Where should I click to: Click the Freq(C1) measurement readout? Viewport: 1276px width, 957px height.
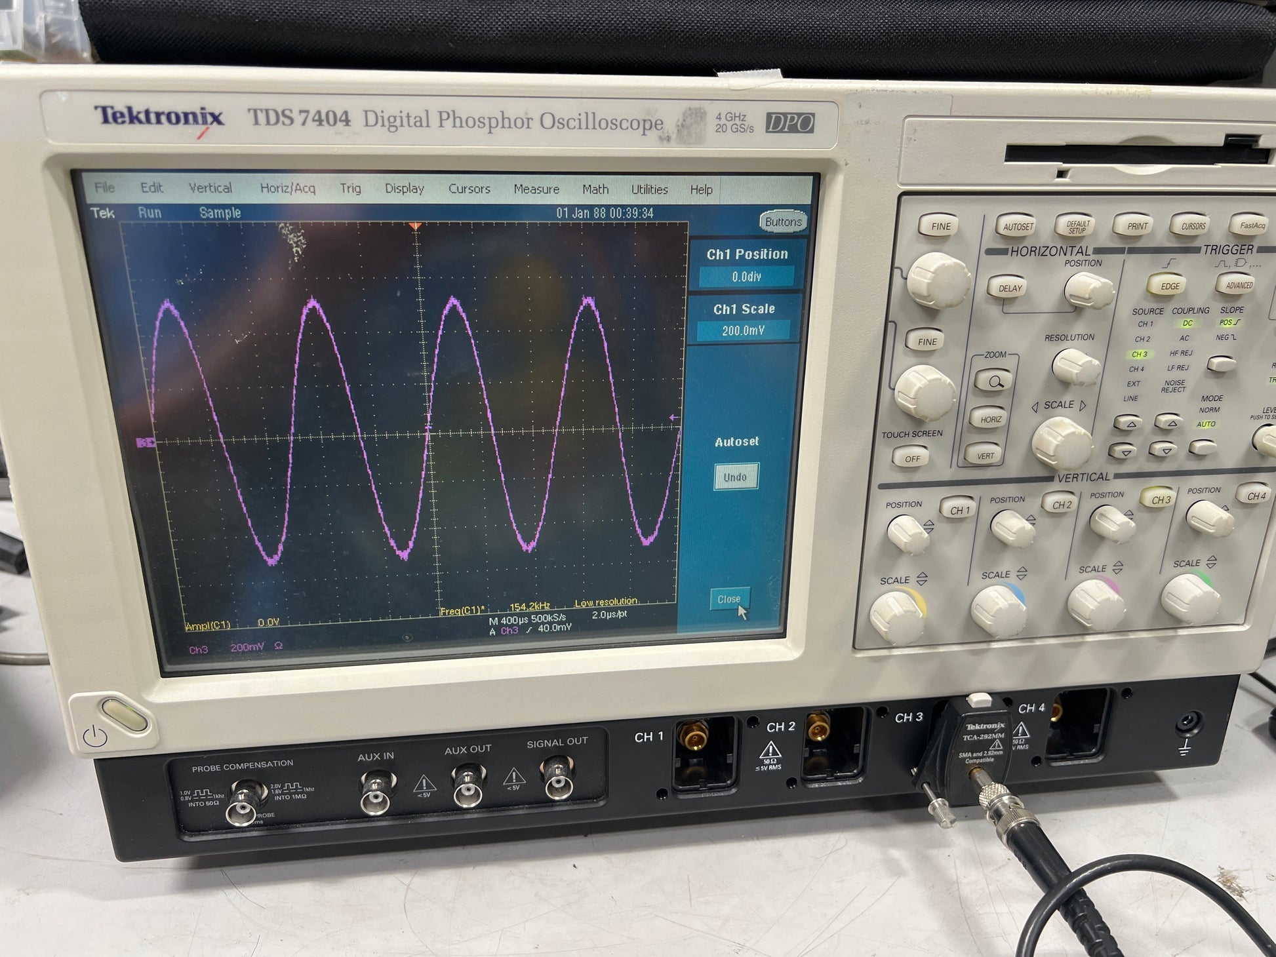coord(495,608)
